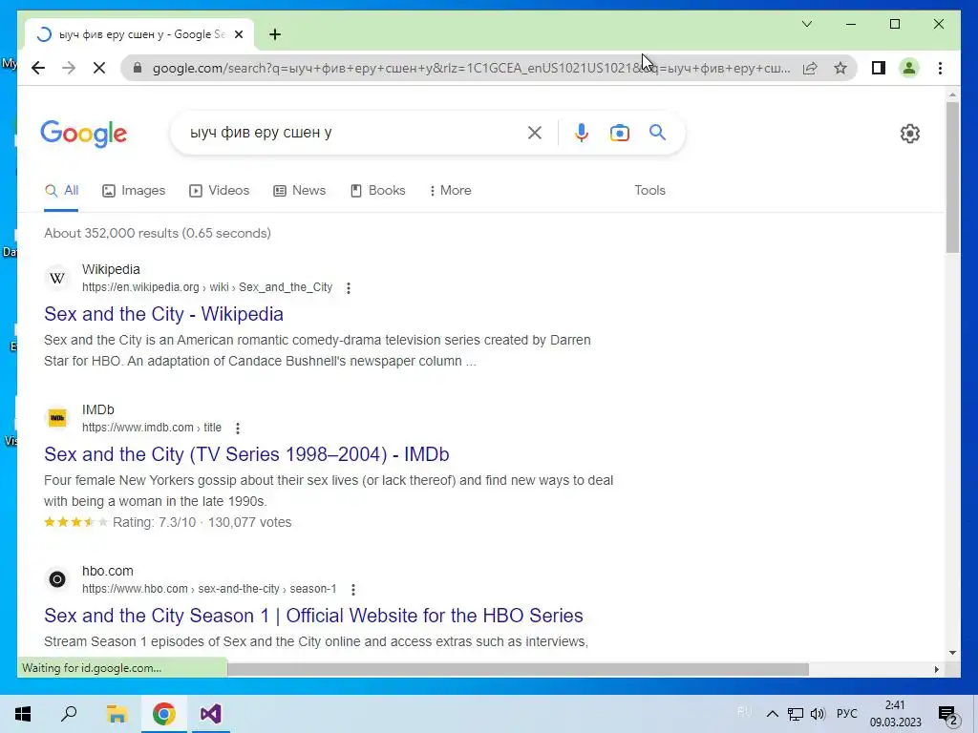Image resolution: width=978 pixels, height=733 pixels.
Task: Bookmark this tab with the star
Action: pos(840,68)
